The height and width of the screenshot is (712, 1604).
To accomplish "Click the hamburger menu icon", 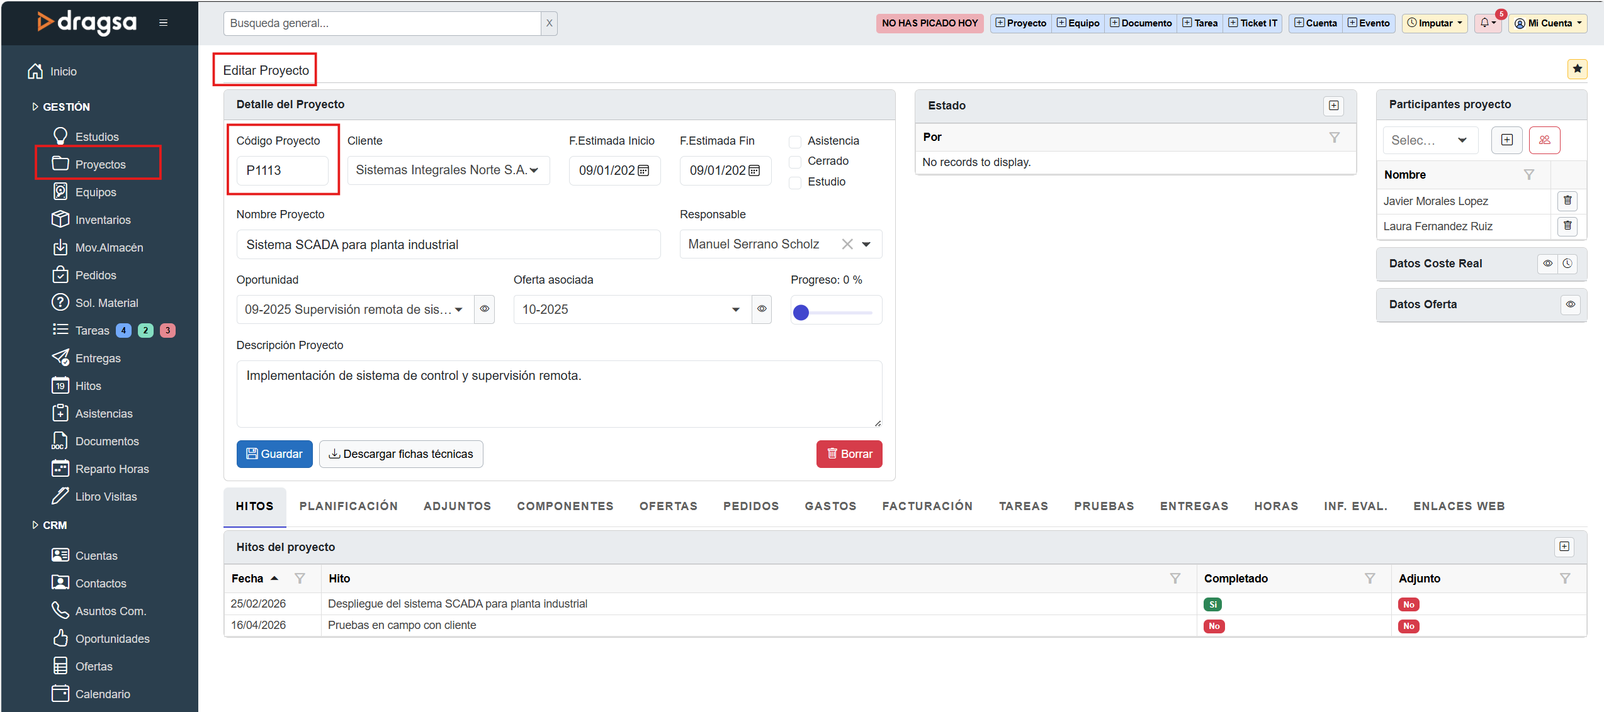I will [163, 23].
